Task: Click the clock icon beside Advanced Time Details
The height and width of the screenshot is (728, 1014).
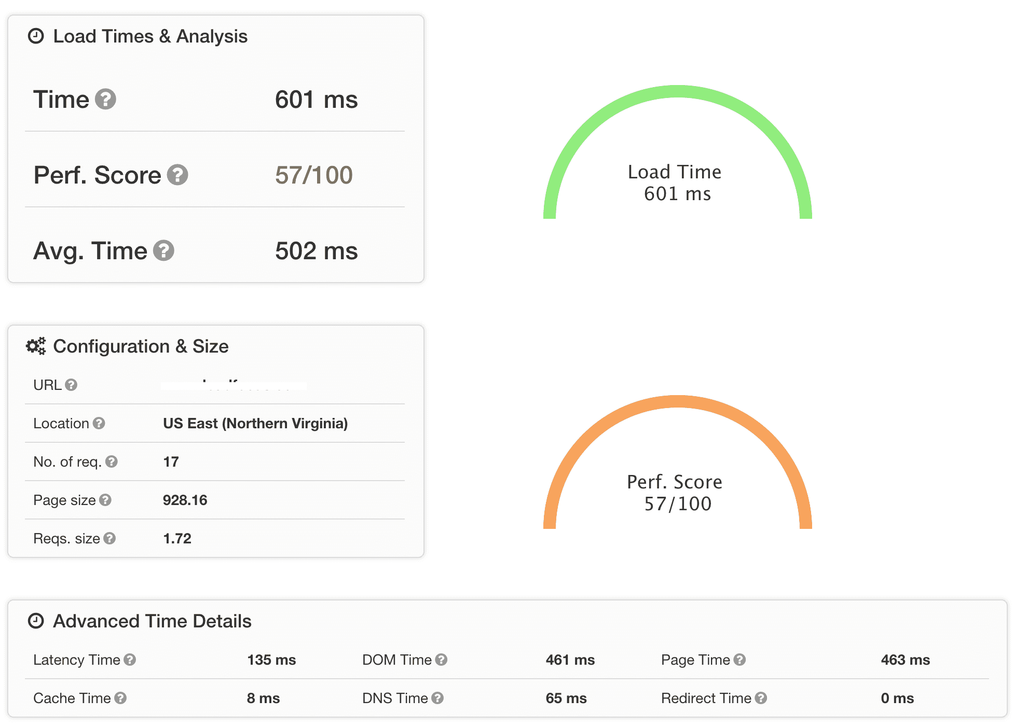Action: tap(36, 620)
